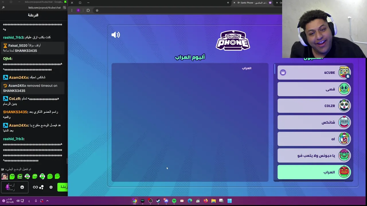Click the player list scrollbar
The width and height of the screenshot is (367, 206).
pos(275,69)
